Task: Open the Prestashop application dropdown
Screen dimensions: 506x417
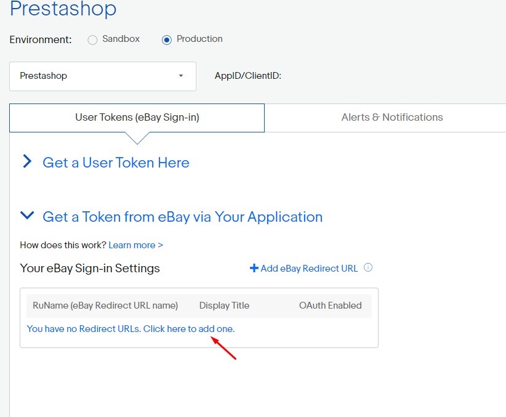Action: 103,76
